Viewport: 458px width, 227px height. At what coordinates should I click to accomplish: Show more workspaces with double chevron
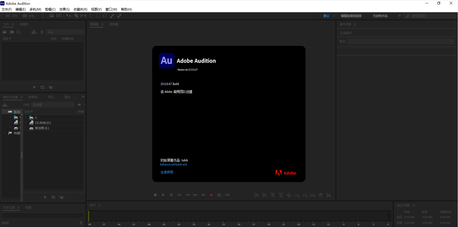[399, 16]
